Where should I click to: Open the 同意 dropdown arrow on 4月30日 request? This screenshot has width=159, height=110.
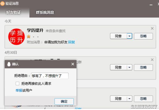(x=130, y=67)
